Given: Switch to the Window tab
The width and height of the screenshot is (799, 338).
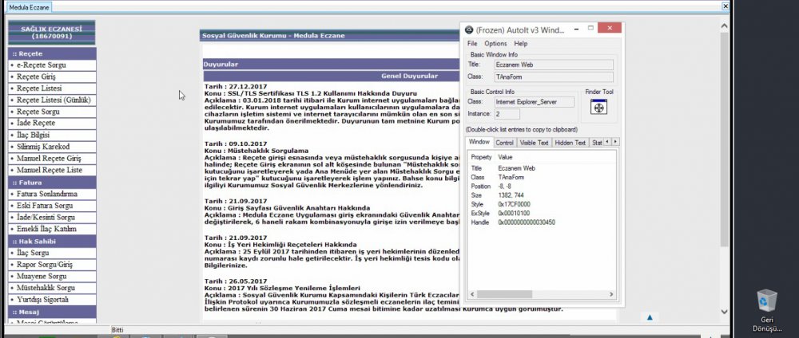Looking at the screenshot, I should pyautogui.click(x=479, y=143).
